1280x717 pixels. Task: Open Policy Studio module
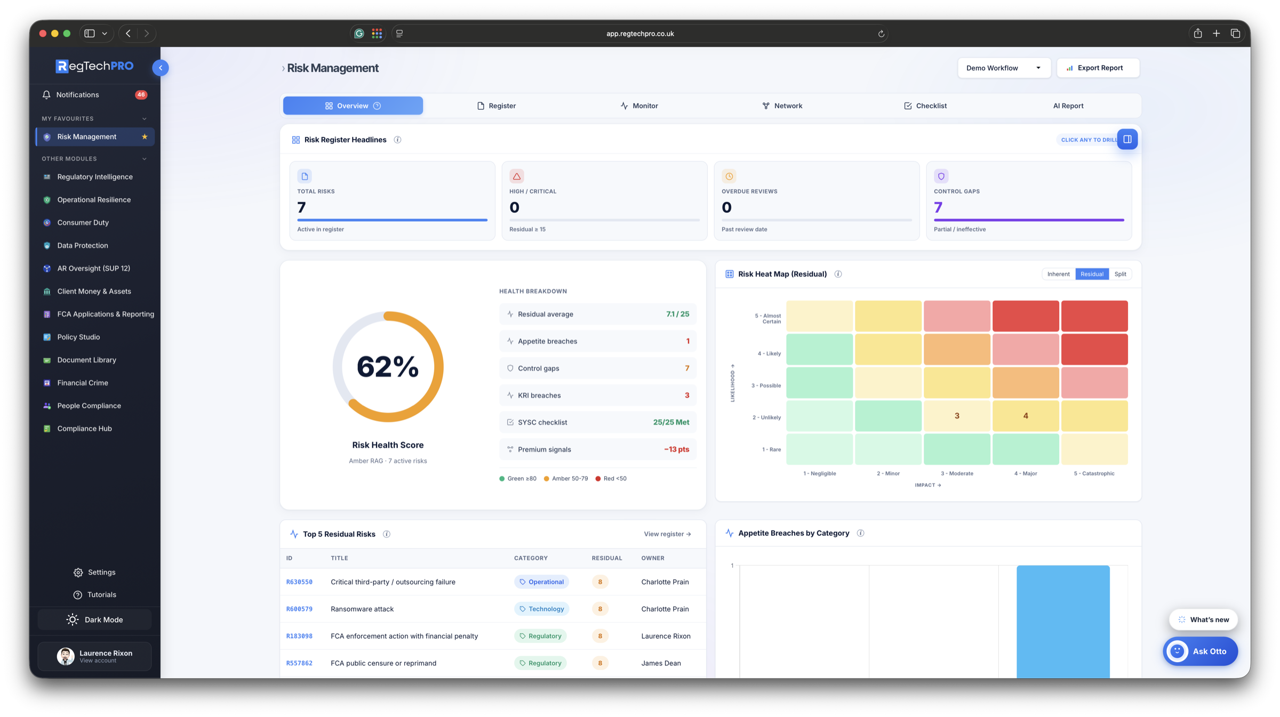pyautogui.click(x=95, y=337)
